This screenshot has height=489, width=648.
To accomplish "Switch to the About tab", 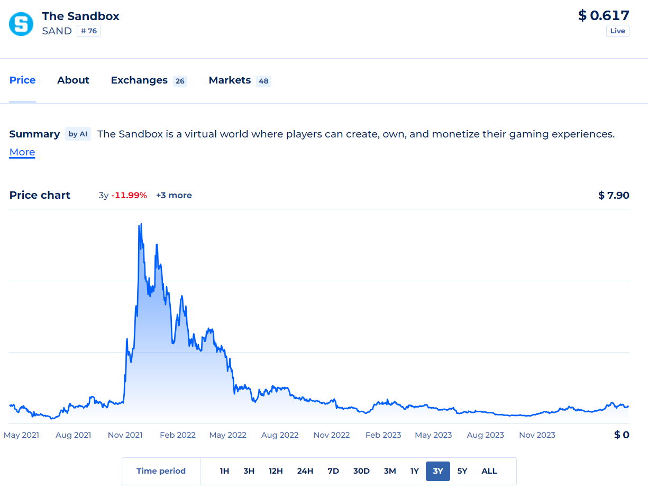I will pyautogui.click(x=73, y=80).
